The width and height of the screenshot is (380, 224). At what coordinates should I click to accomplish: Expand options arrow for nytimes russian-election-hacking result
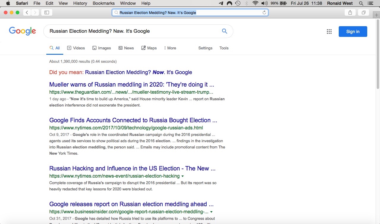182,176
